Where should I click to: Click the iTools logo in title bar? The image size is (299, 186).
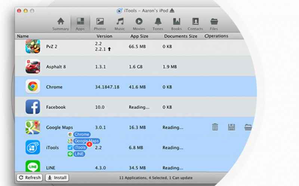coord(119,11)
